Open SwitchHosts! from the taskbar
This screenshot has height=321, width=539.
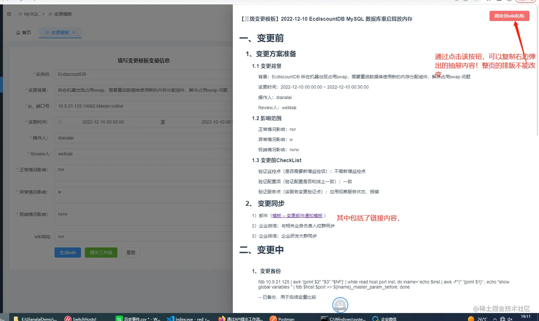point(80,318)
